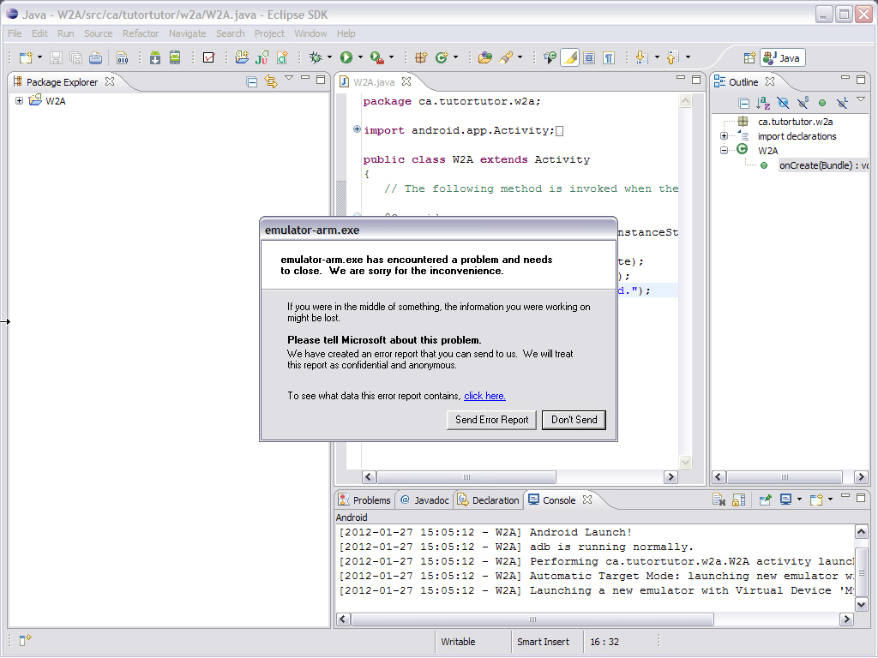Click the Display Selected Console icon
Image resolution: width=878 pixels, height=658 pixels.
coord(786,499)
